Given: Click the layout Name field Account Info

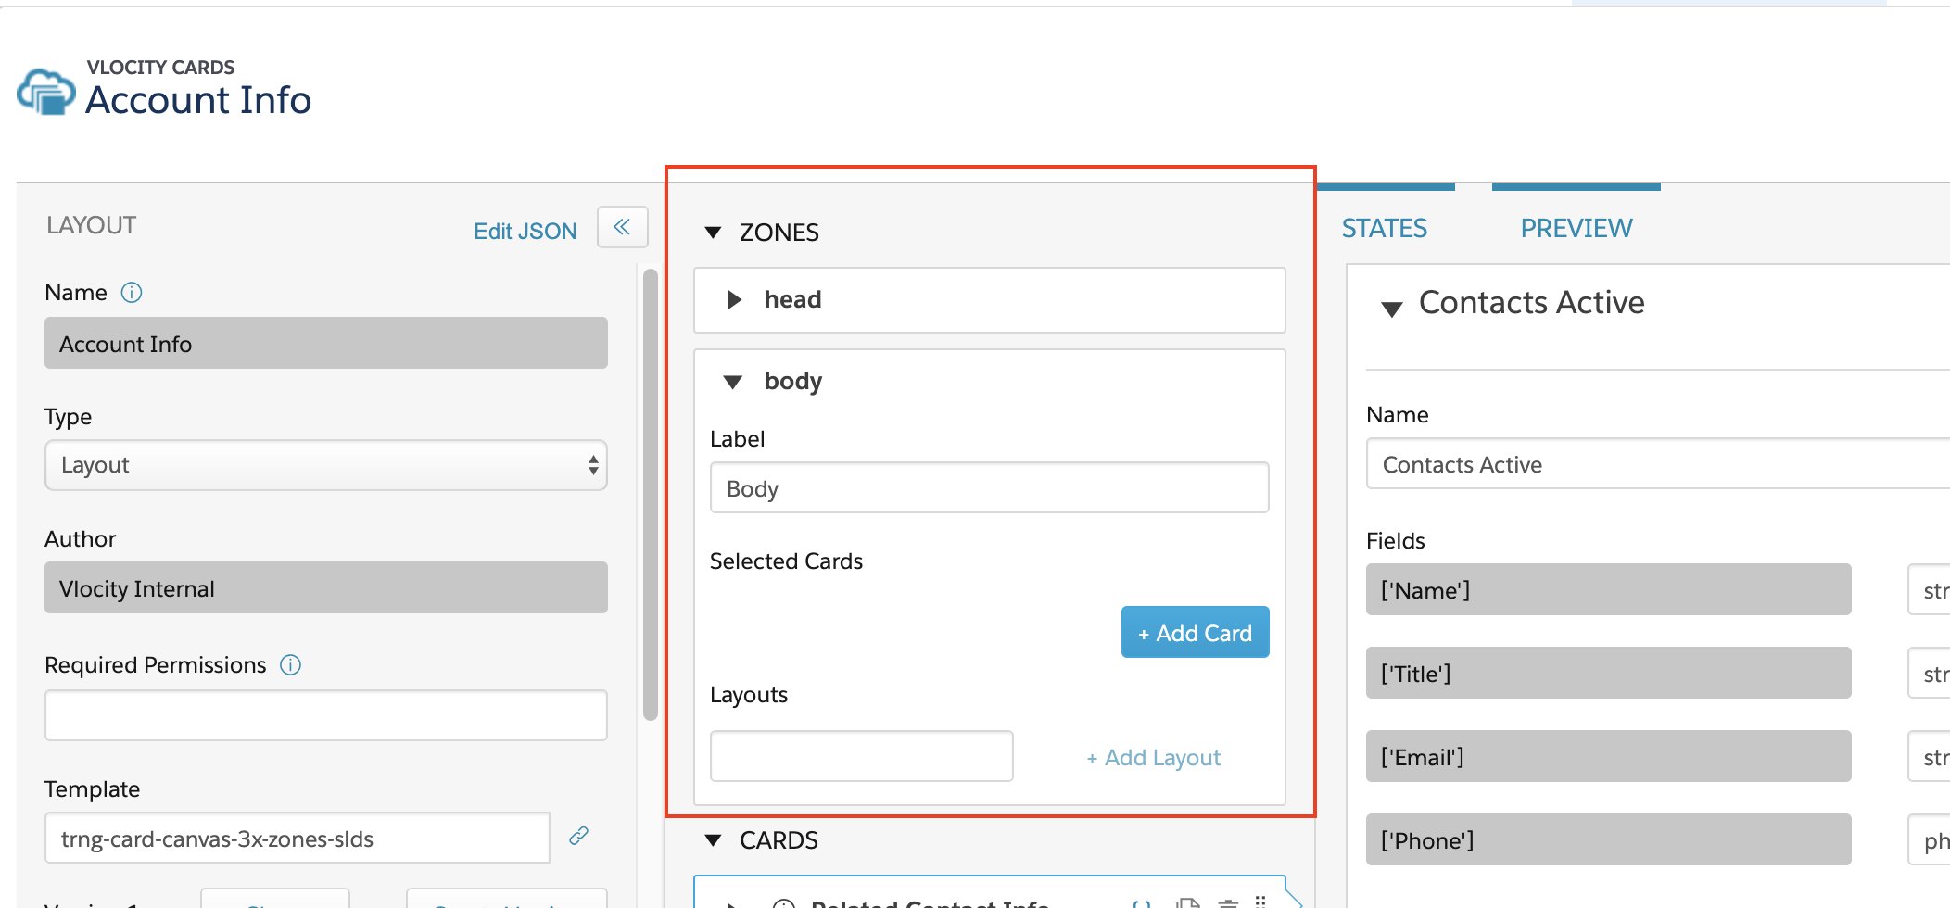Looking at the screenshot, I should [x=326, y=343].
